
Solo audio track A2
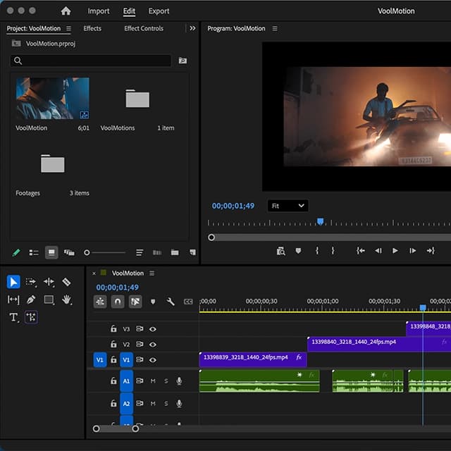pos(166,404)
